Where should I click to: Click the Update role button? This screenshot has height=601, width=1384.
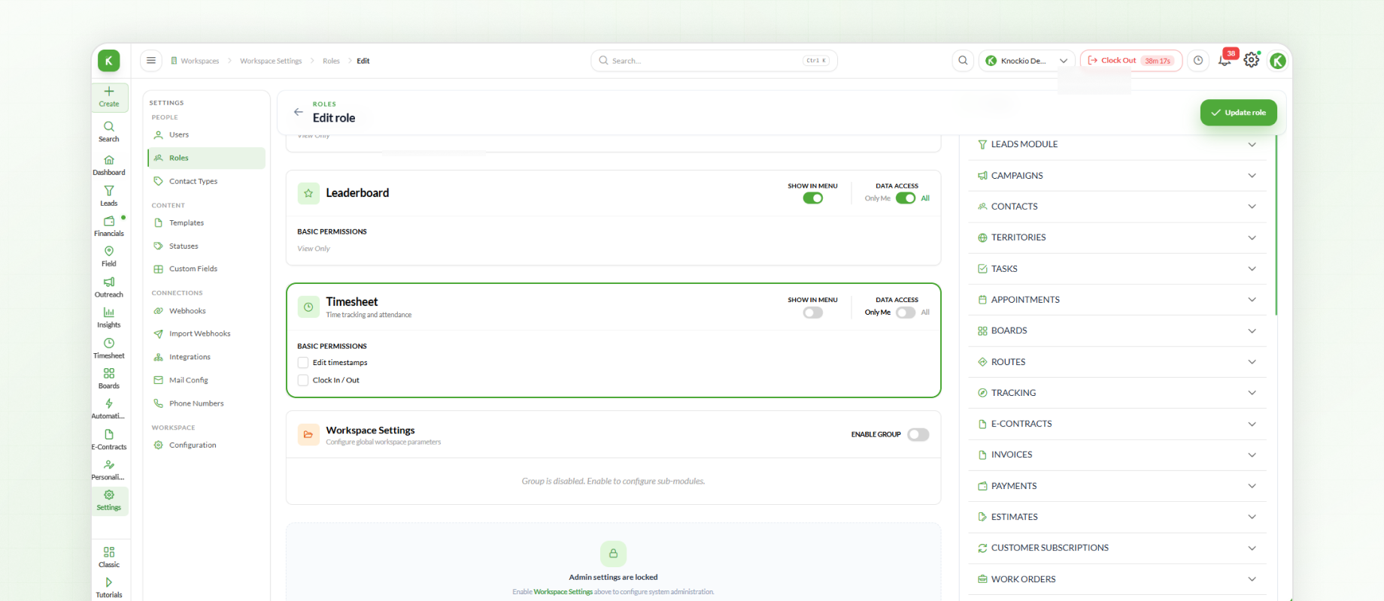point(1238,113)
